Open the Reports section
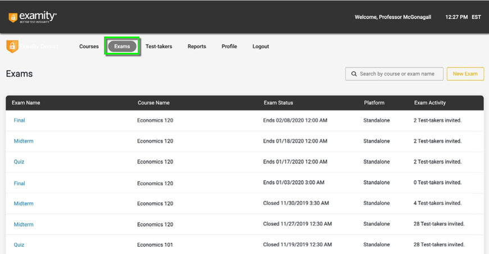Screen dimensions: 489x254 pos(197,47)
